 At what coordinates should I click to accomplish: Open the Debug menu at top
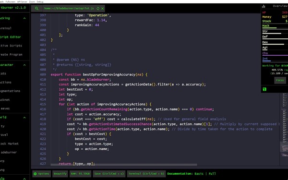pyautogui.click(x=40, y=1)
